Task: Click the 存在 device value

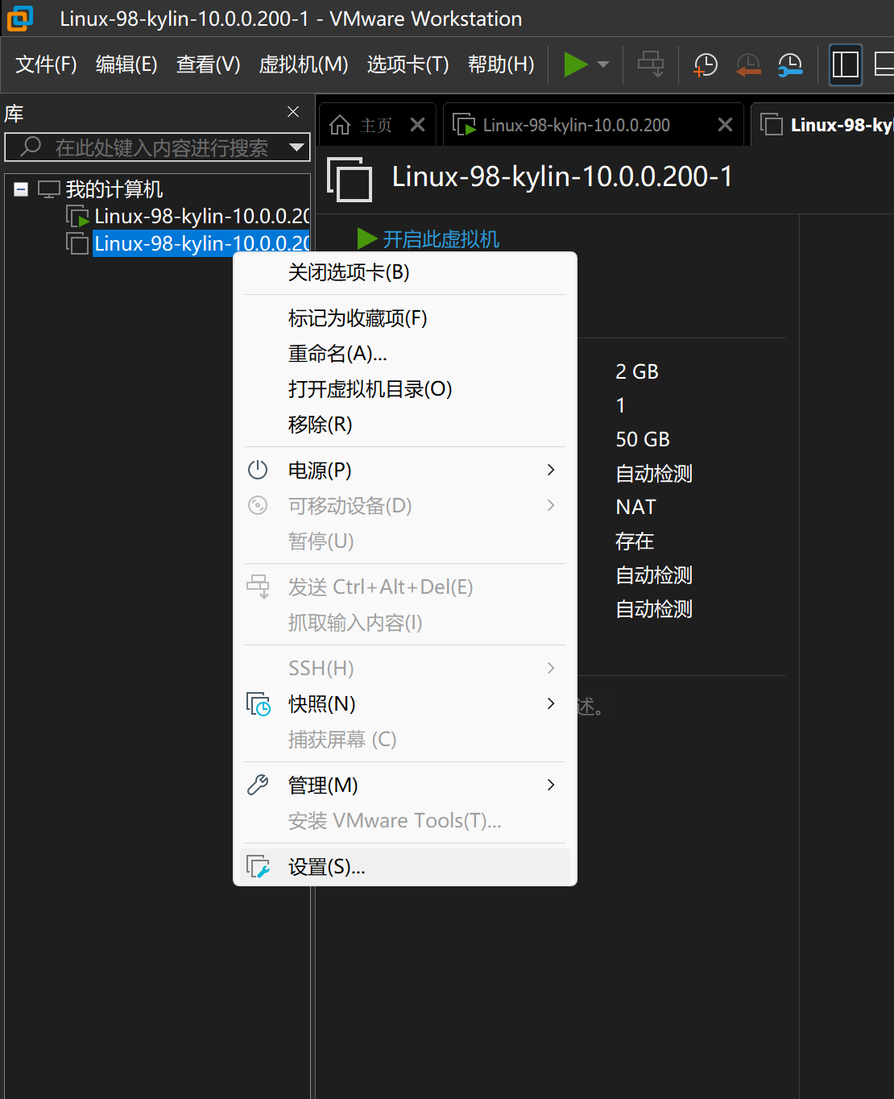Action: click(x=635, y=541)
